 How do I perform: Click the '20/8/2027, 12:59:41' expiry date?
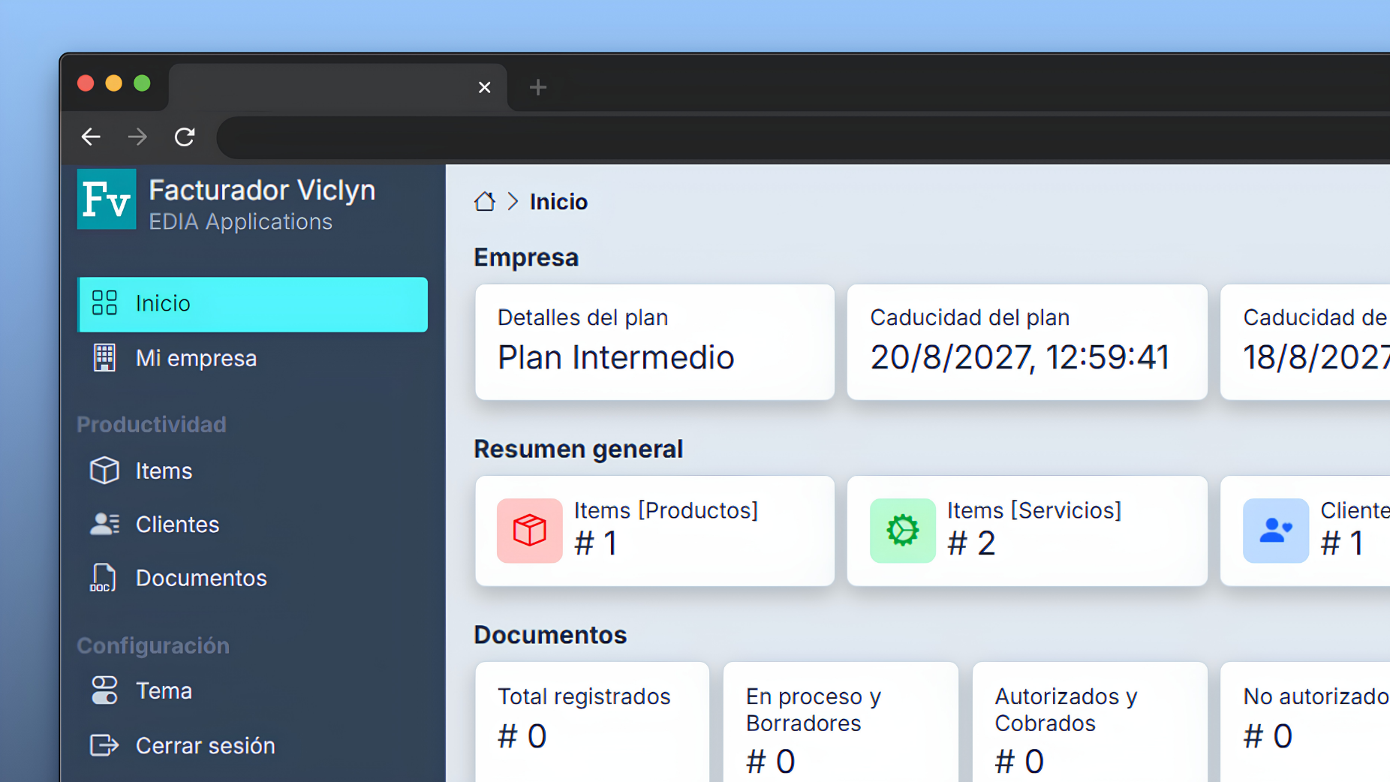click(1019, 357)
